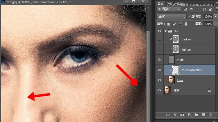Image resolution: width=218 pixels, height=122 pixels.
Task: Click the 'darken' layer name
Action: click(186, 39)
